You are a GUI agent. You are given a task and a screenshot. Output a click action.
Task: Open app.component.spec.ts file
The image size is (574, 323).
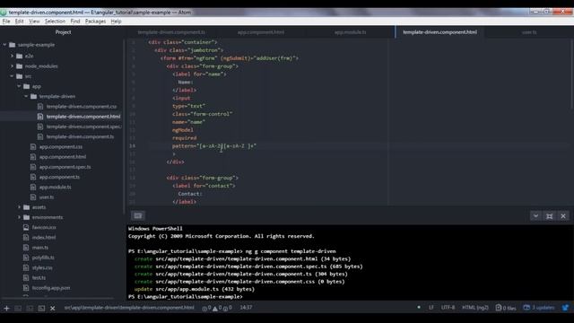[x=65, y=167]
